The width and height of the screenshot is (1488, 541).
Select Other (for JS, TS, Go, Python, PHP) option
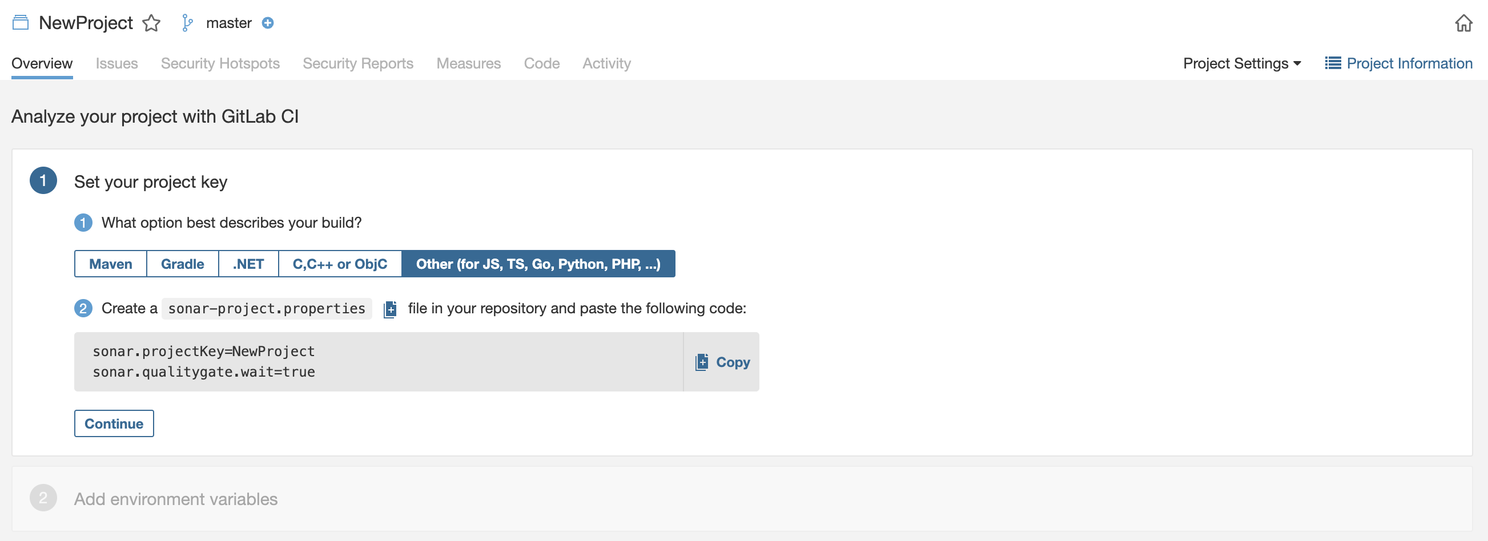point(538,264)
